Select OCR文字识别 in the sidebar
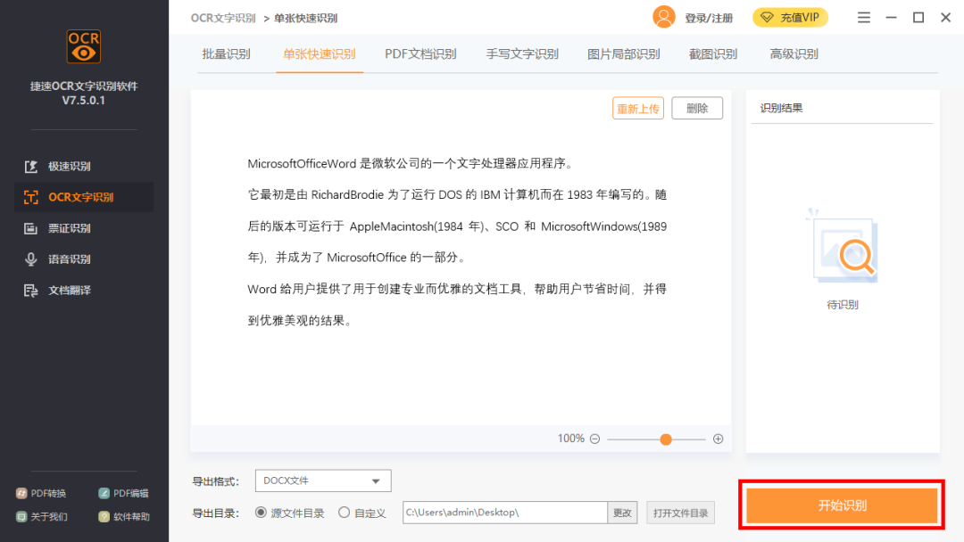This screenshot has width=964, height=542. pos(84,197)
